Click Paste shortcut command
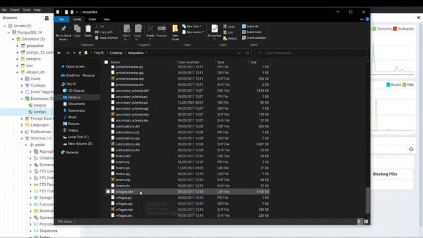 click(x=106, y=38)
